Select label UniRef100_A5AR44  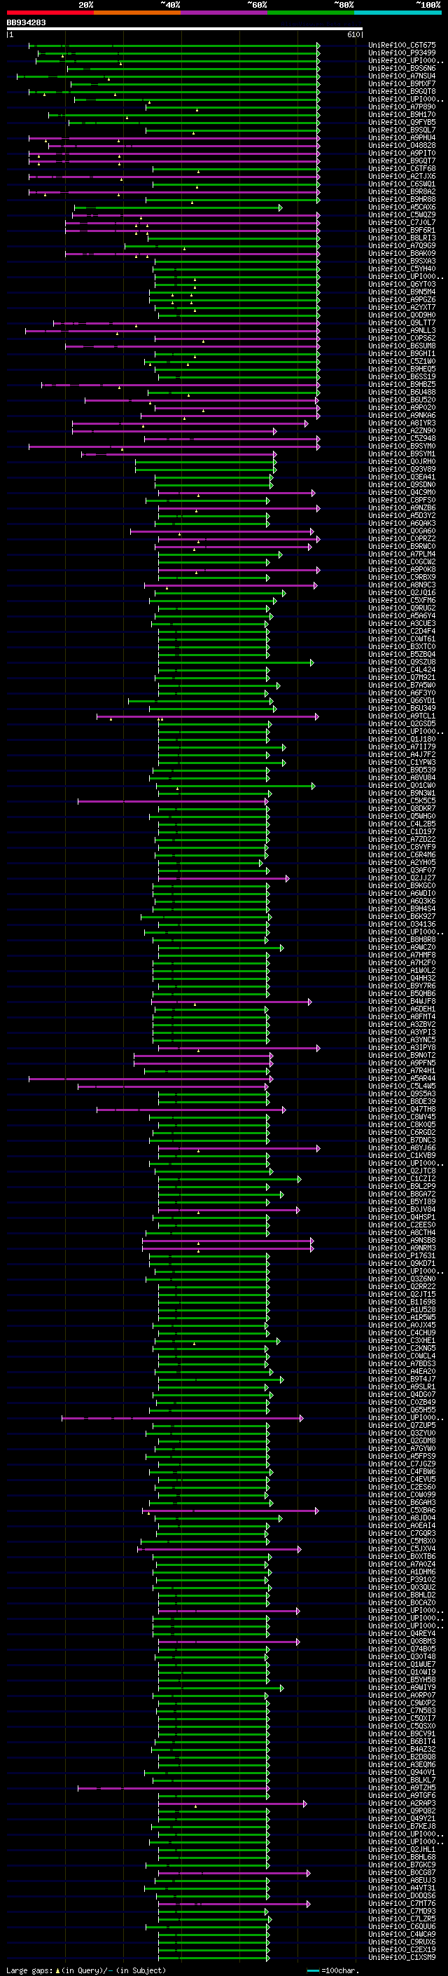(x=402, y=1078)
